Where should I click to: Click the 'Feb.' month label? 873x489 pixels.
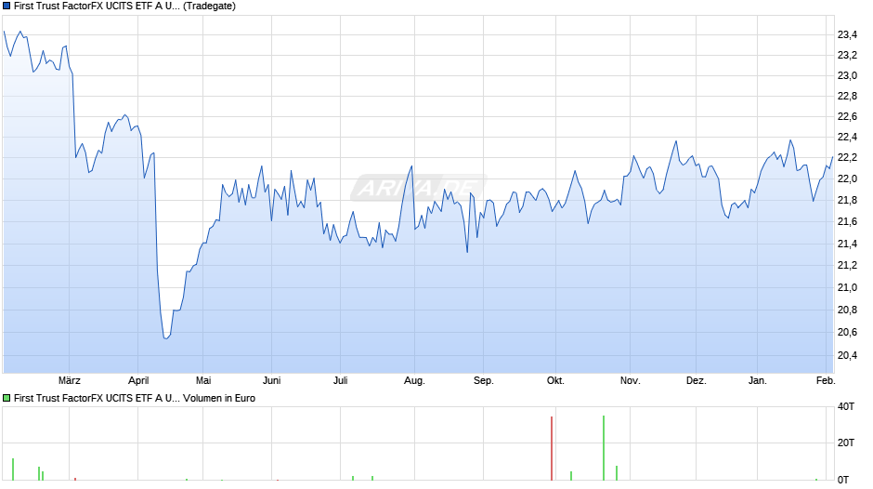[x=826, y=381]
